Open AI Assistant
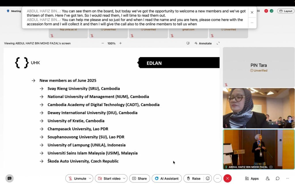This screenshot has width=295, height=185. (167, 178)
